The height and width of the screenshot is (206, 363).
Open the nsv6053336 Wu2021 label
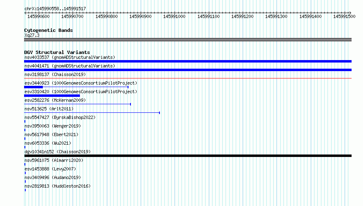(x=48, y=143)
